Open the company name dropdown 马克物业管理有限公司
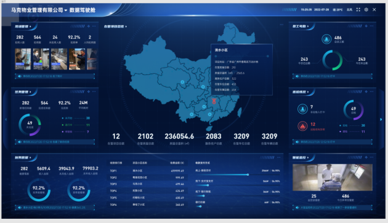 click(x=39, y=10)
